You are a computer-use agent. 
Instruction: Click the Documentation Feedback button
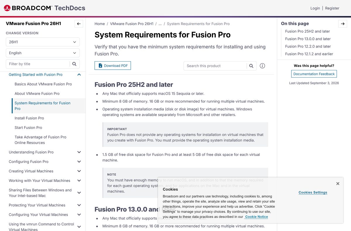coord(314,74)
